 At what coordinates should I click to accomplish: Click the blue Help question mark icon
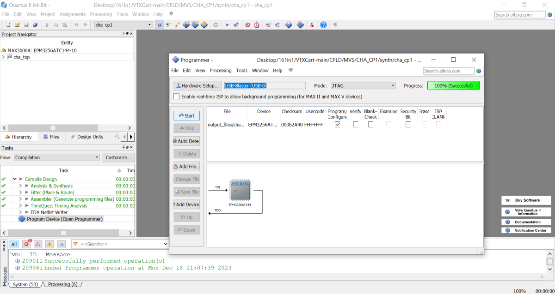point(323,25)
